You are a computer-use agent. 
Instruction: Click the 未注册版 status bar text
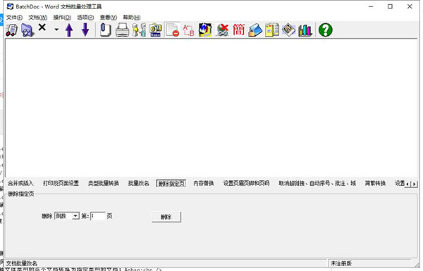pyautogui.click(x=341, y=263)
